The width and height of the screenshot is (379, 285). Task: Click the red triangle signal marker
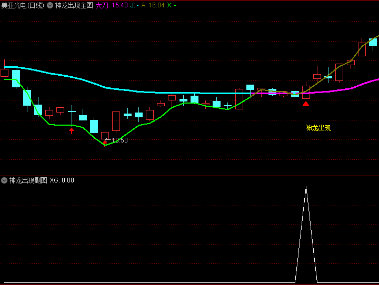pyautogui.click(x=306, y=104)
